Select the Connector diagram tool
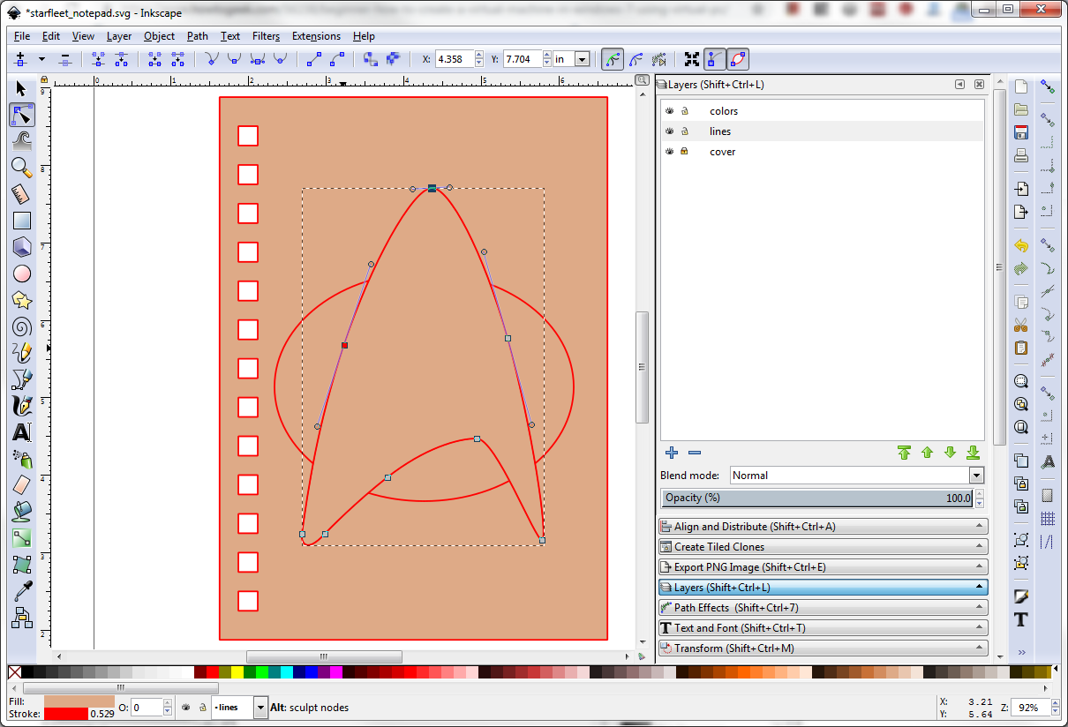This screenshot has height=727, width=1068. 22,617
